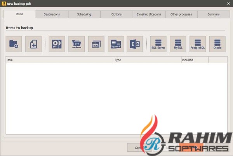This screenshot has width=233, height=156.
Task: Click the add folder icon
Action: (x=14, y=44)
